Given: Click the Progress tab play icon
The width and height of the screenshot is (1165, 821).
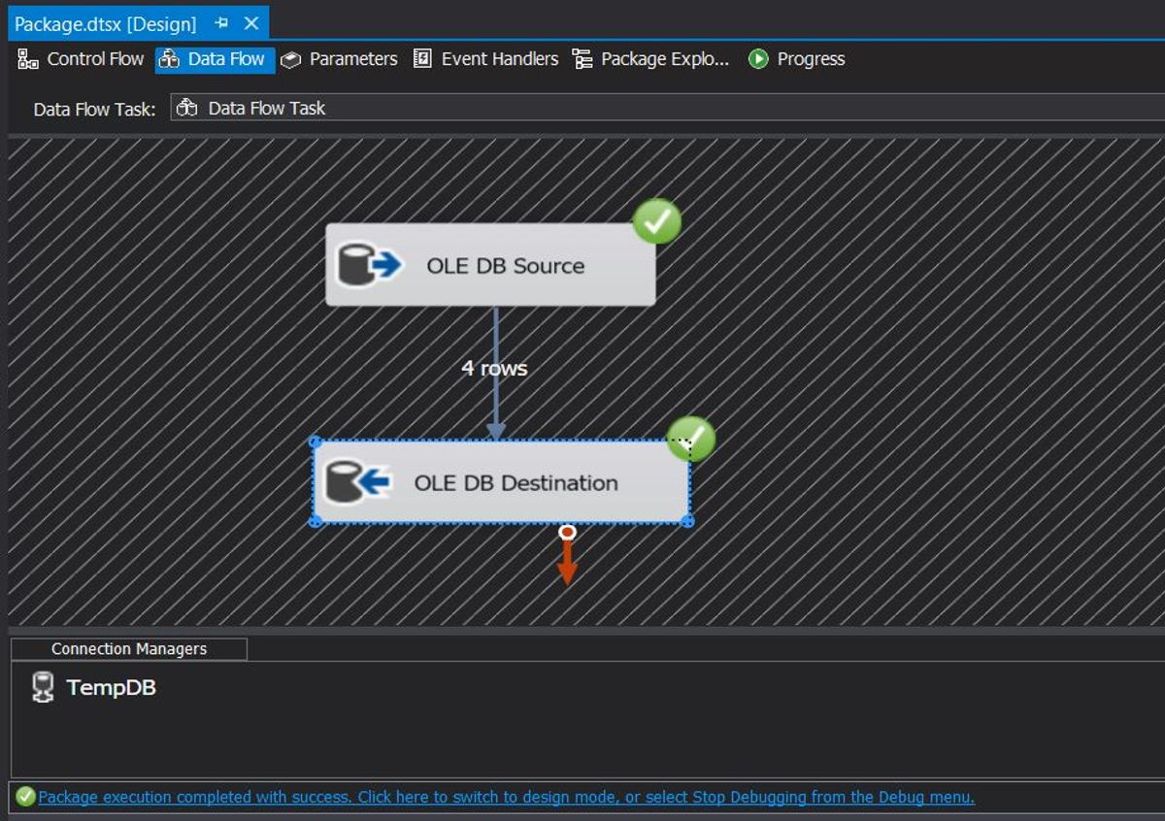Looking at the screenshot, I should click(x=757, y=58).
